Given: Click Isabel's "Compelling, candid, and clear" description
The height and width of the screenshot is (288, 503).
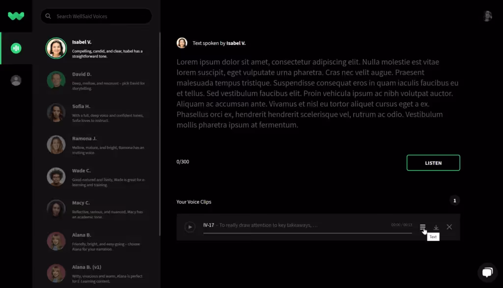Looking at the screenshot, I should pyautogui.click(x=107, y=54).
